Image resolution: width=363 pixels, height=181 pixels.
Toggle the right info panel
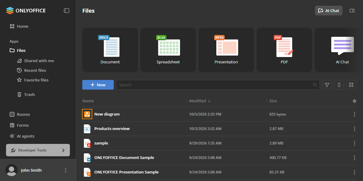(352, 11)
